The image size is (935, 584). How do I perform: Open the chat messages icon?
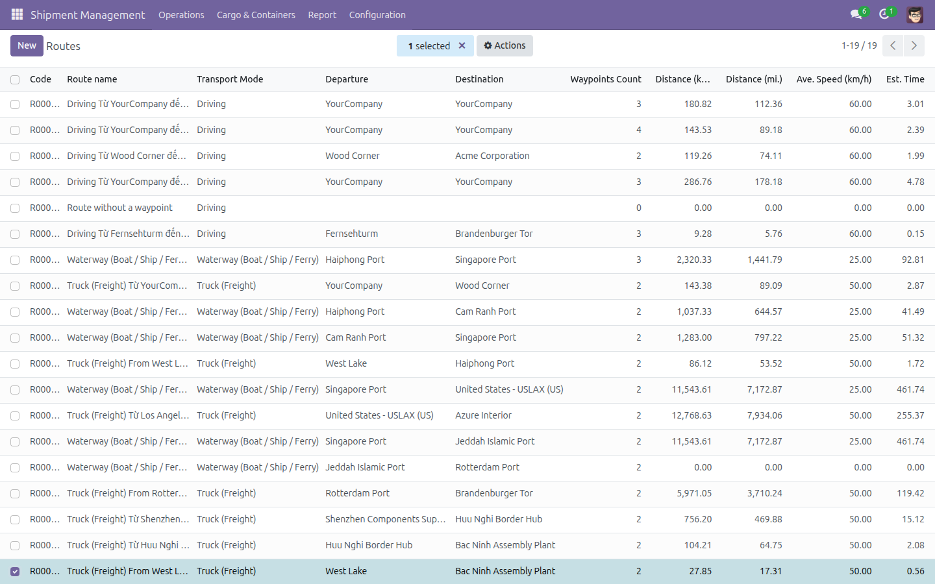pyautogui.click(x=856, y=14)
